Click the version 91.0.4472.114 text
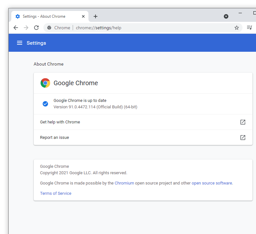 click(x=95, y=107)
